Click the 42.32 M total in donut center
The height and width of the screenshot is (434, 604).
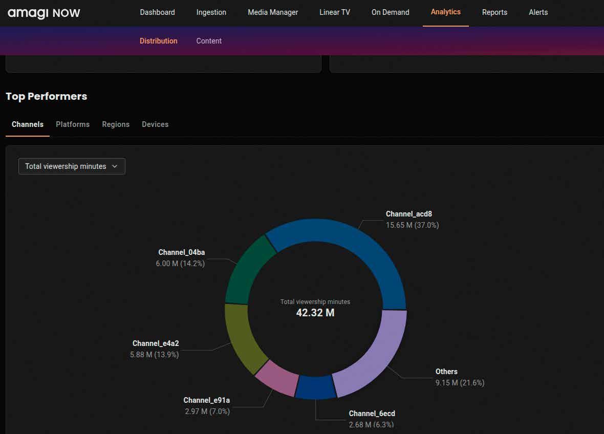[315, 313]
